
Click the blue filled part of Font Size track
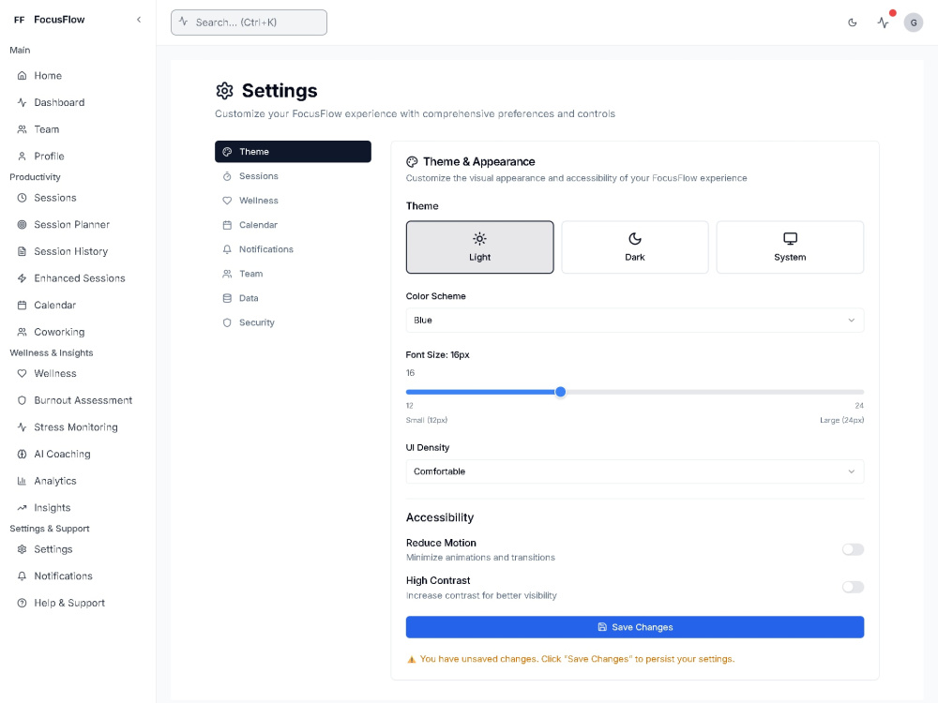(x=480, y=392)
